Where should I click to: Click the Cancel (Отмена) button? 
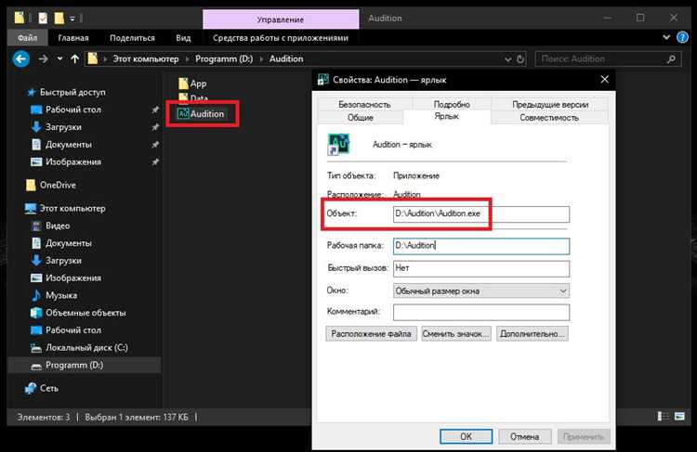tap(524, 435)
